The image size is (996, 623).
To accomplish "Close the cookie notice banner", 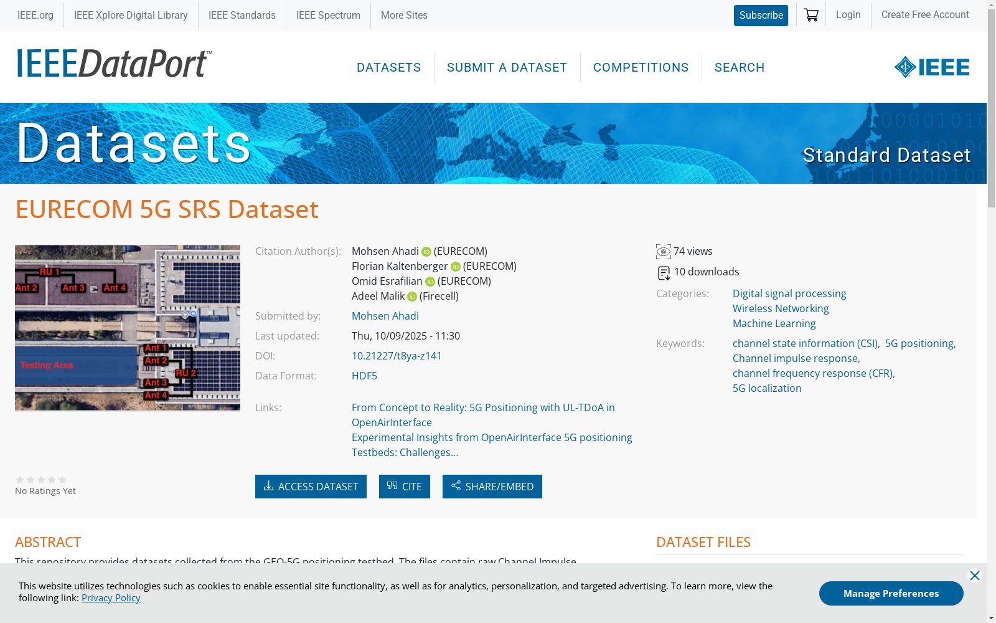I will (975, 576).
